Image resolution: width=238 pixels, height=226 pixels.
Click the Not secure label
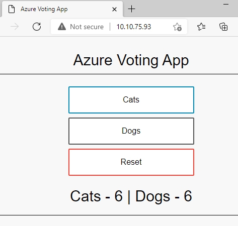pyautogui.click(x=87, y=27)
